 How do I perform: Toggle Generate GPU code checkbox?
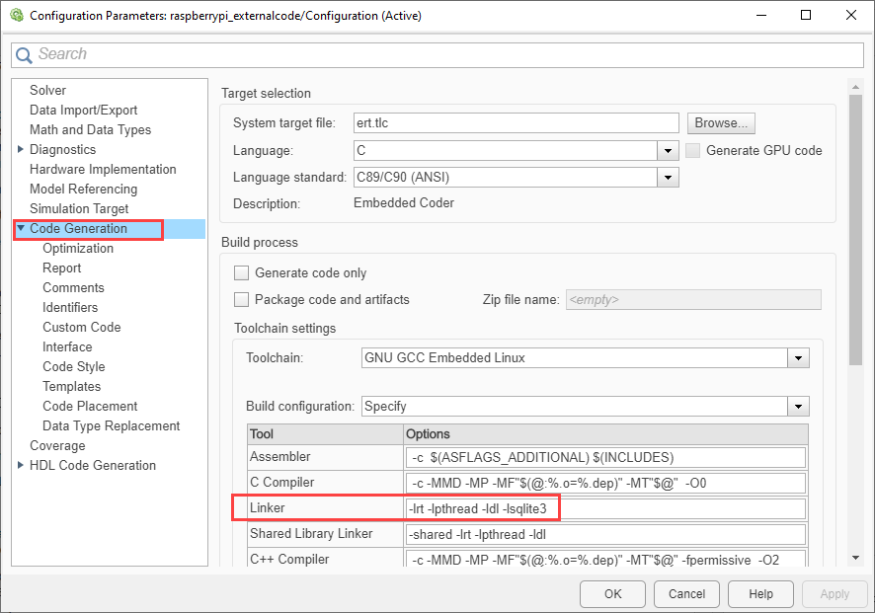(x=693, y=150)
